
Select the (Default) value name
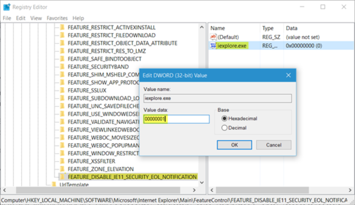point(228,37)
